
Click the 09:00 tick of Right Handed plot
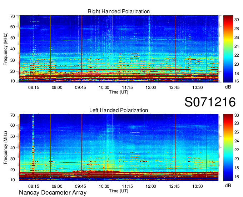57,87
